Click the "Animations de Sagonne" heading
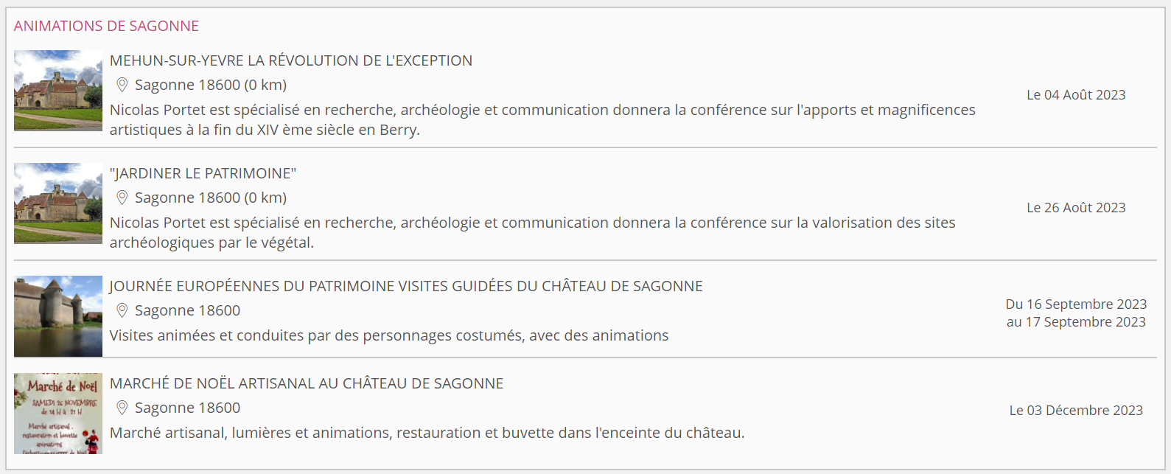The image size is (1171, 474). click(x=106, y=26)
